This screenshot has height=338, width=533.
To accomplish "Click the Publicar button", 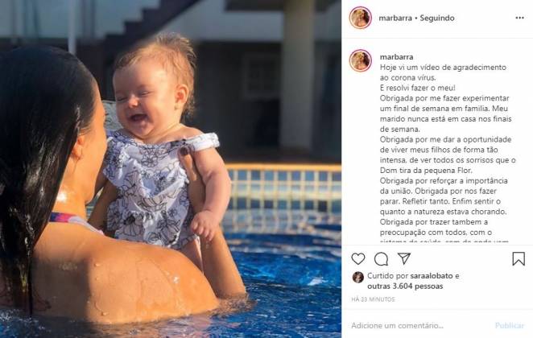I will tap(509, 325).
